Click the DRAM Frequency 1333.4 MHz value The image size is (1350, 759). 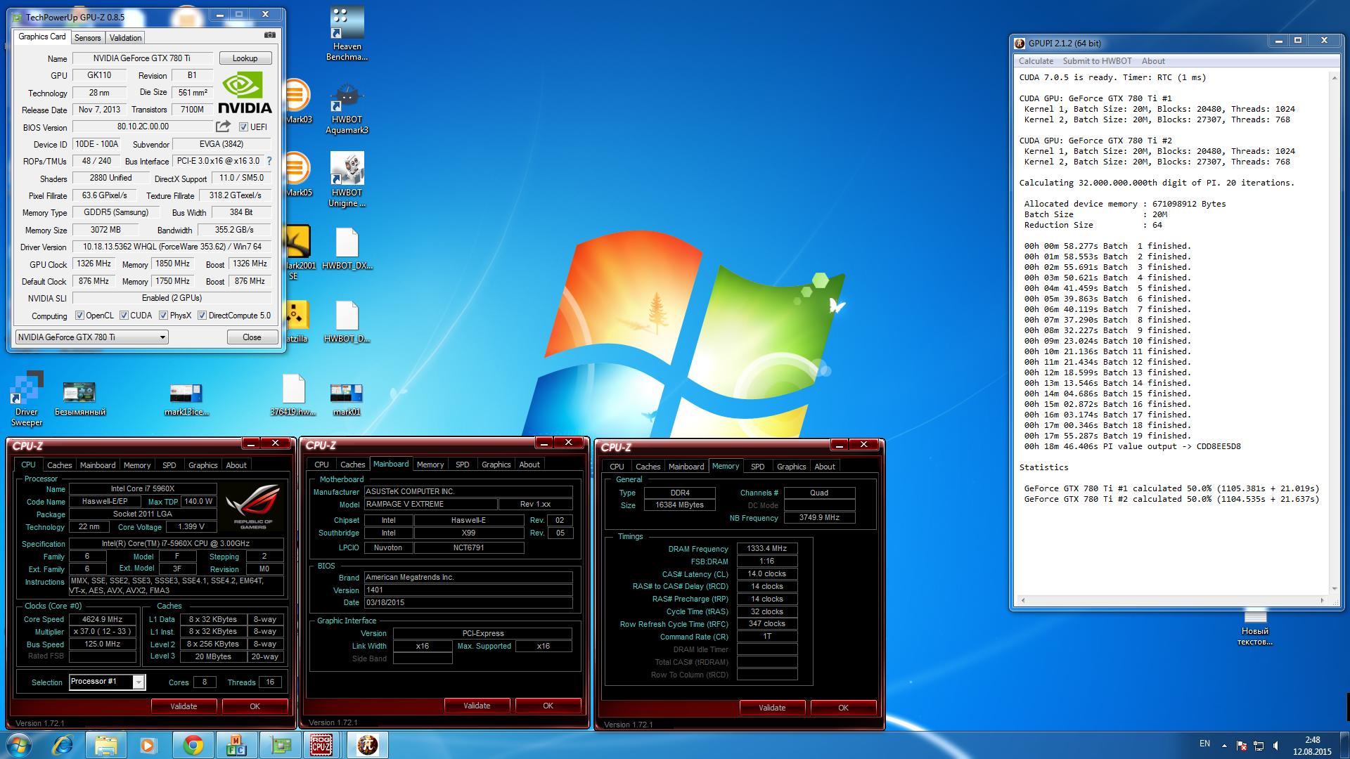(766, 549)
